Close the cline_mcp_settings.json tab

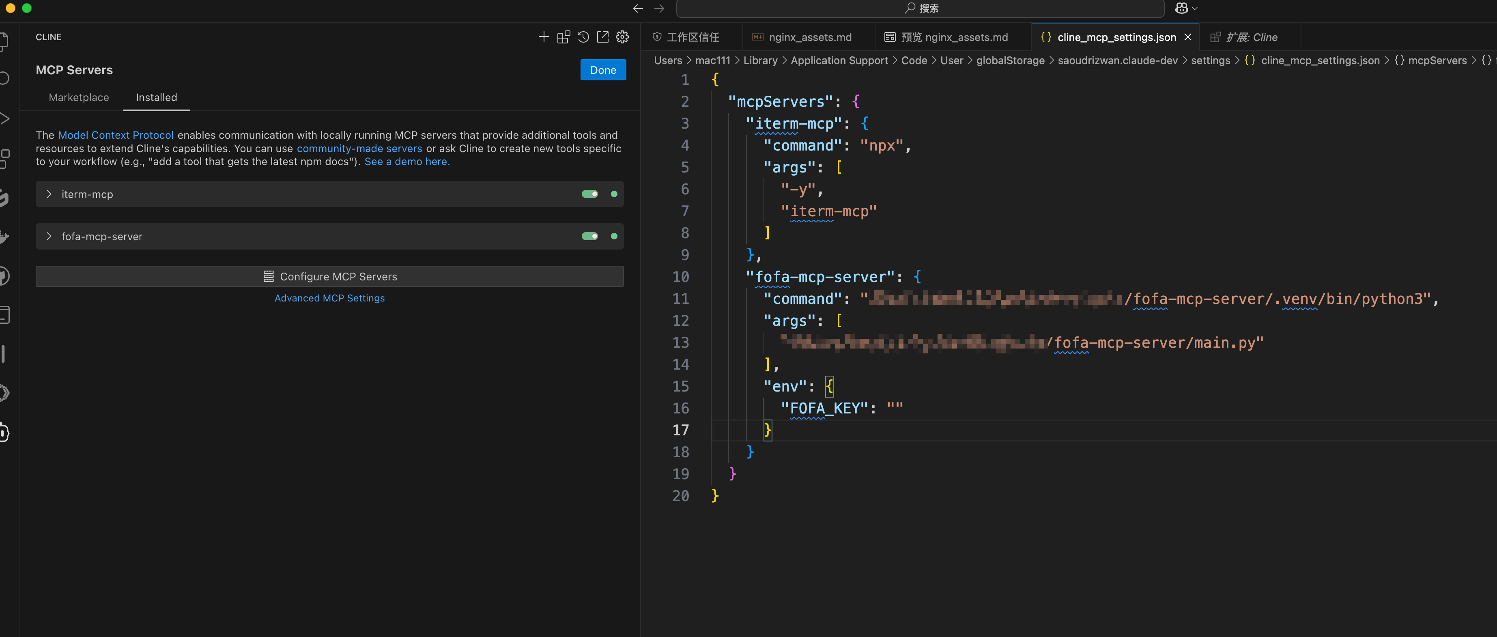1188,37
